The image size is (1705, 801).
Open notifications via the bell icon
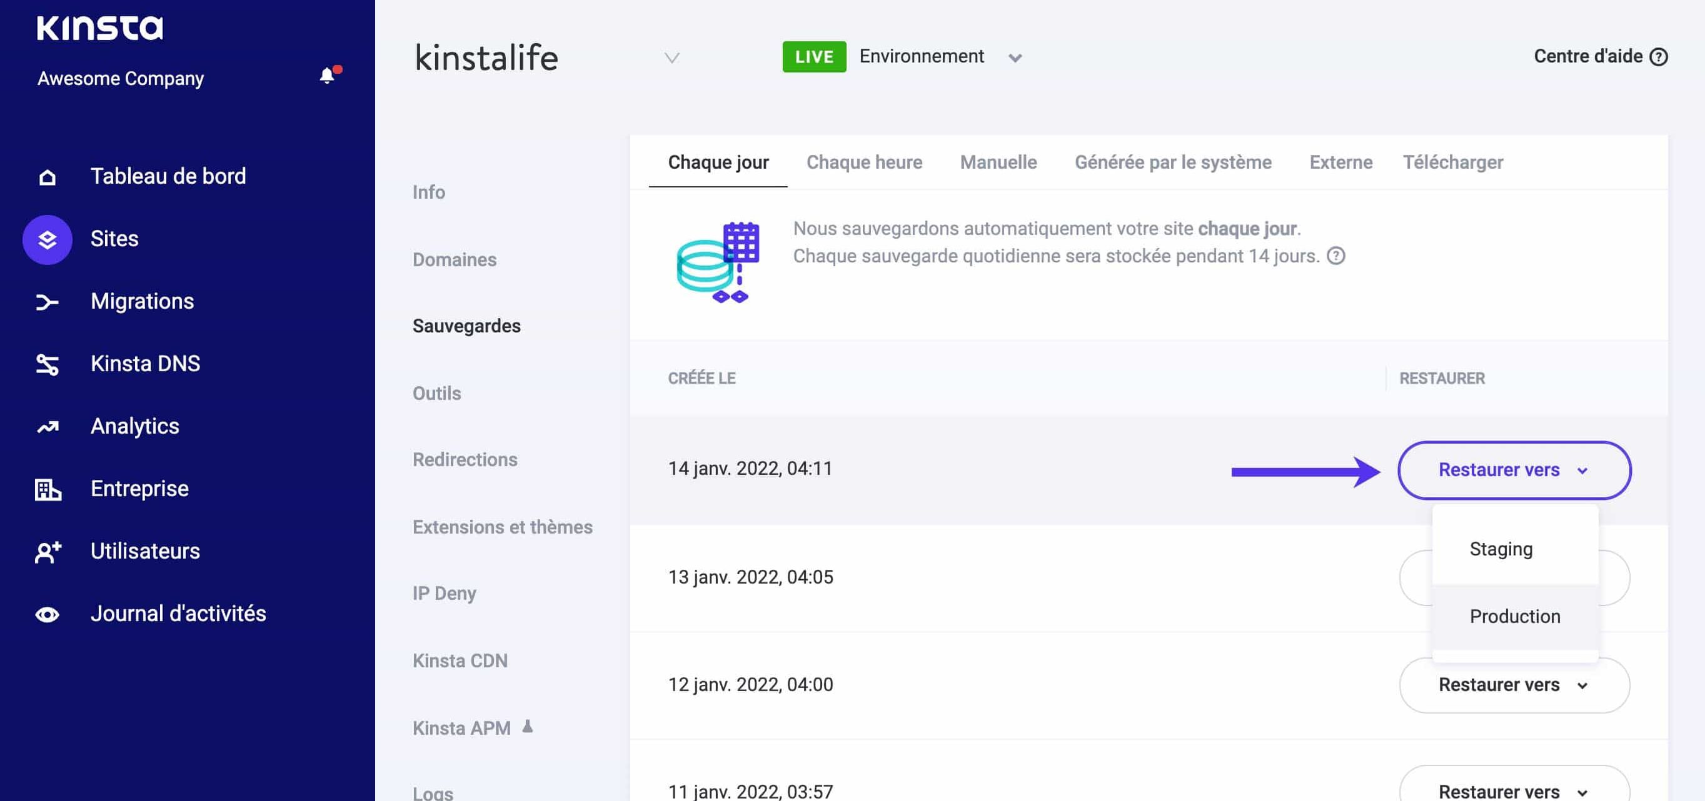point(326,74)
